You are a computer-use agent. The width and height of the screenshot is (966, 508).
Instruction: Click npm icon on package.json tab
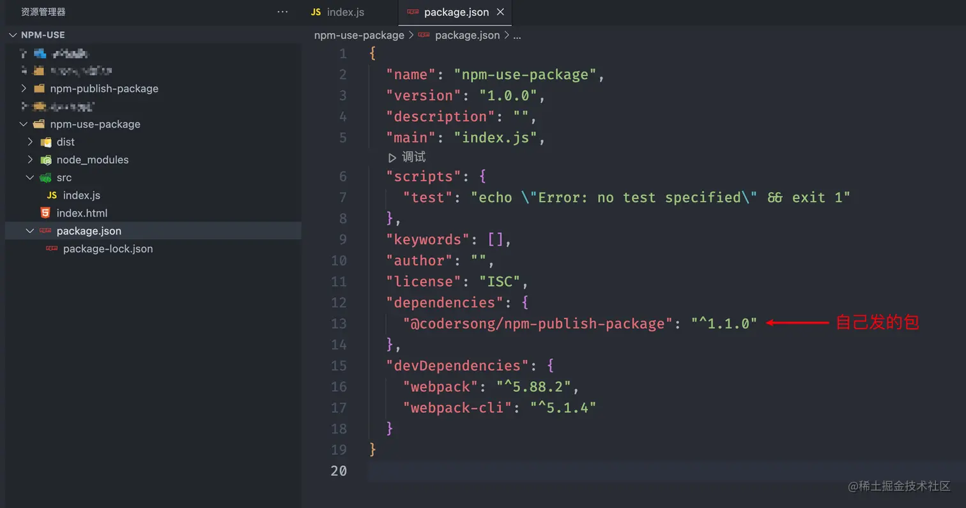coord(413,12)
